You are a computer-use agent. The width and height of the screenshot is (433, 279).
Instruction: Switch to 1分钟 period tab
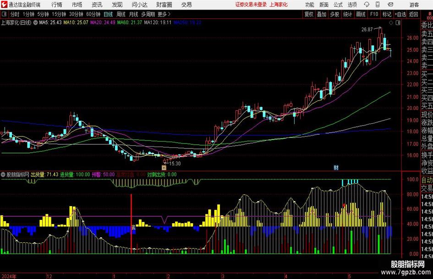click(x=28, y=14)
